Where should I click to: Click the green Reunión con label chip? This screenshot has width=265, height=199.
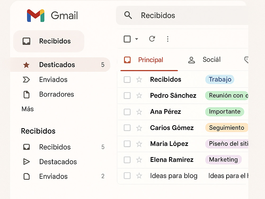click(227, 96)
